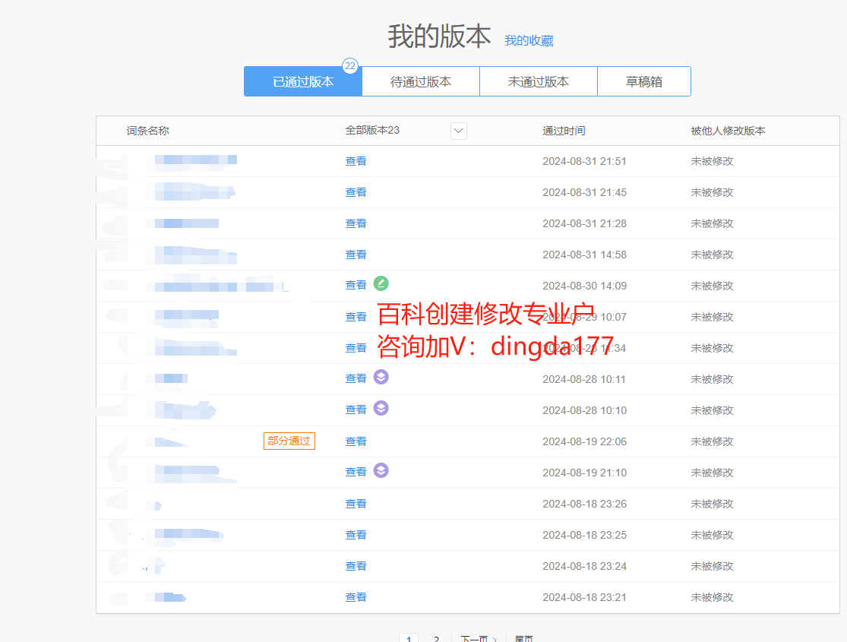Click the 全部版本23 header text
This screenshot has height=642, width=847.
tap(372, 130)
